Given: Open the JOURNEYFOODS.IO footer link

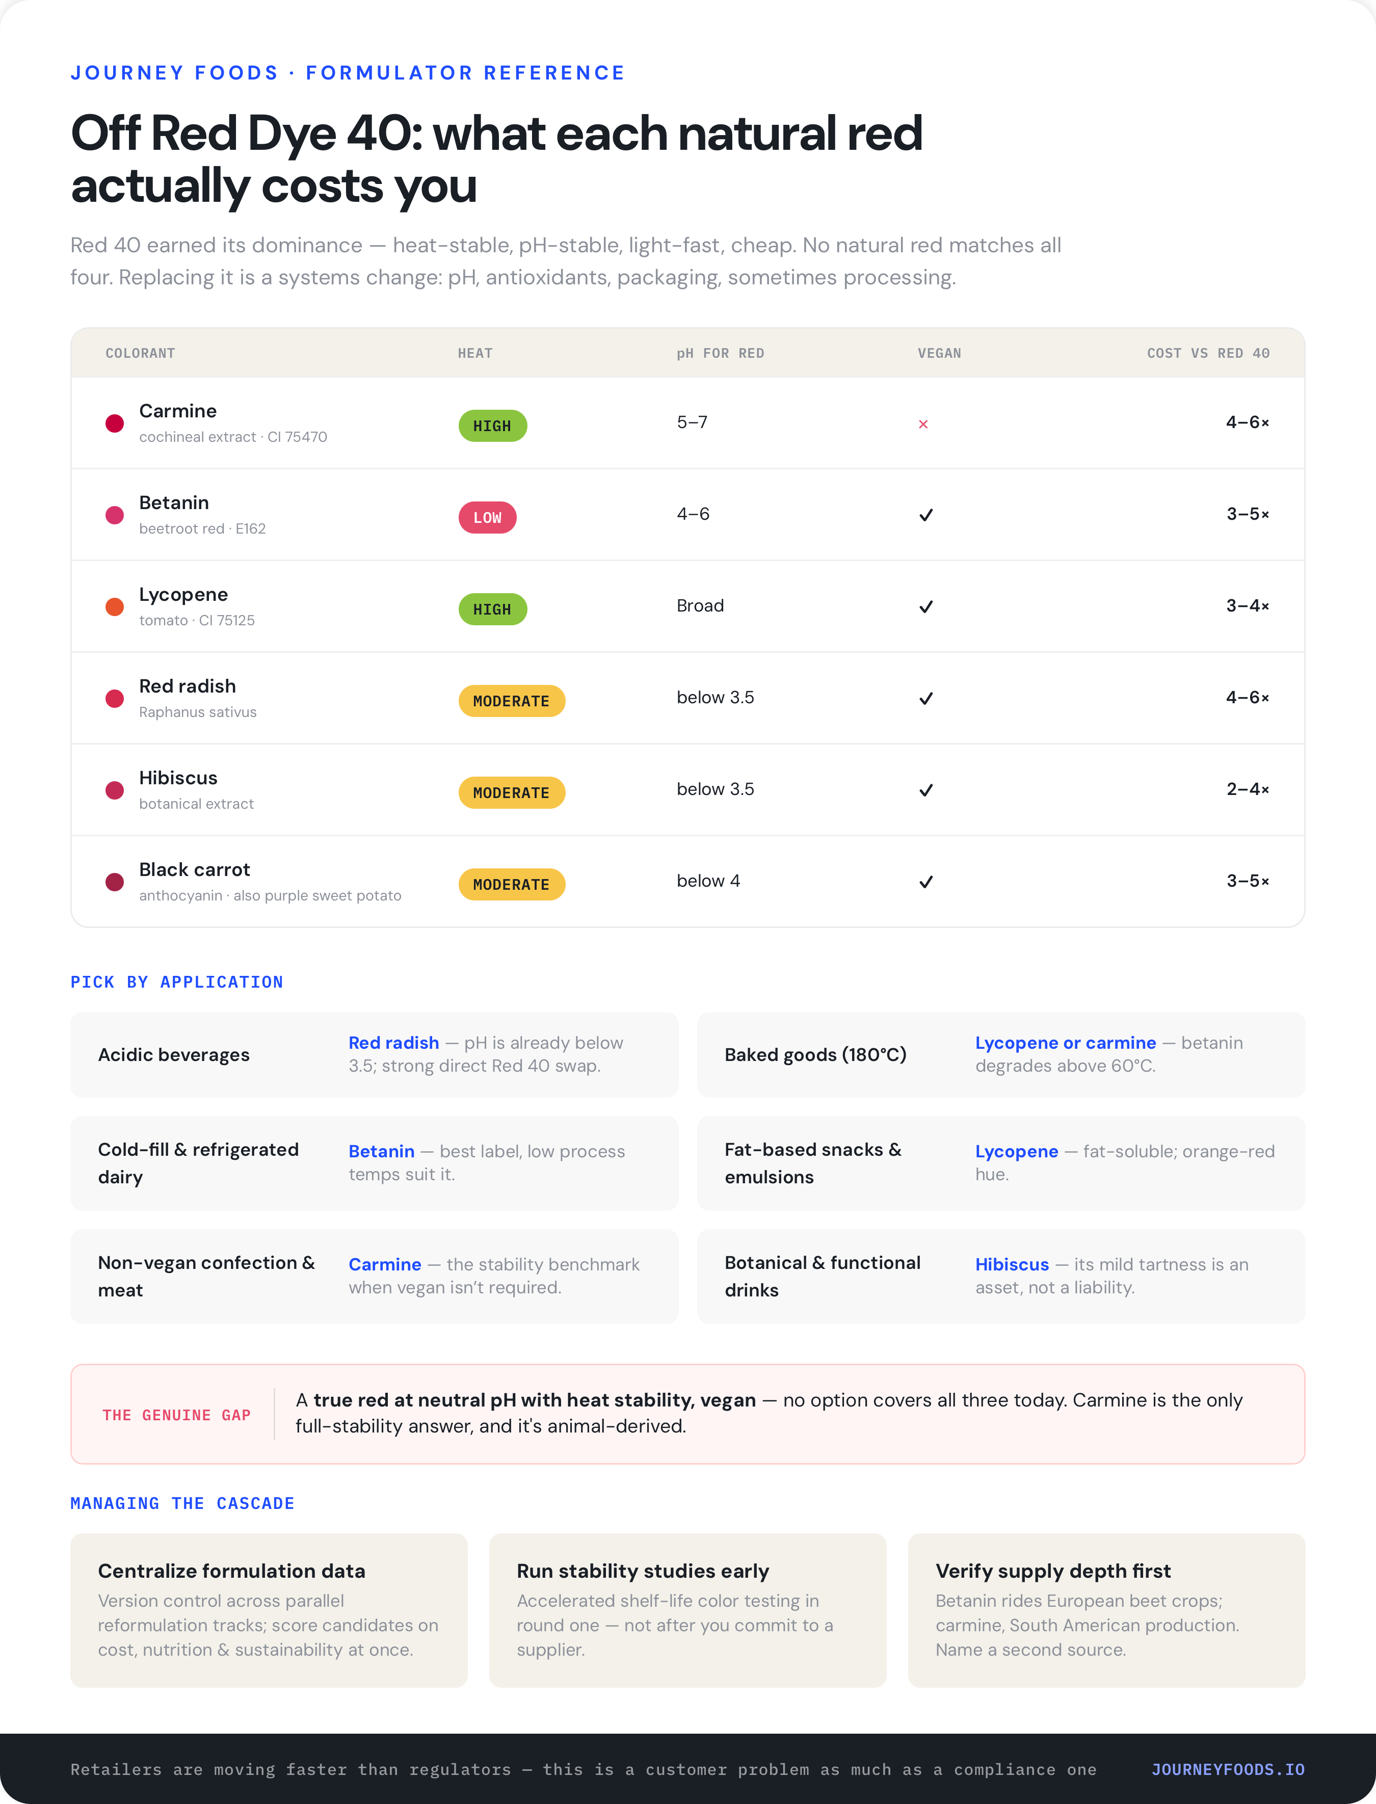Looking at the screenshot, I should tap(1228, 1769).
